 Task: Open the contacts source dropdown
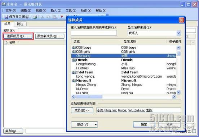(x=178, y=33)
